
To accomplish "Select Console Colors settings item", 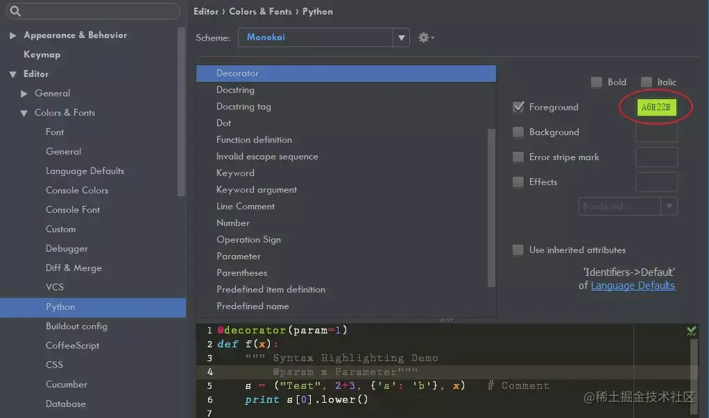I will (x=77, y=190).
